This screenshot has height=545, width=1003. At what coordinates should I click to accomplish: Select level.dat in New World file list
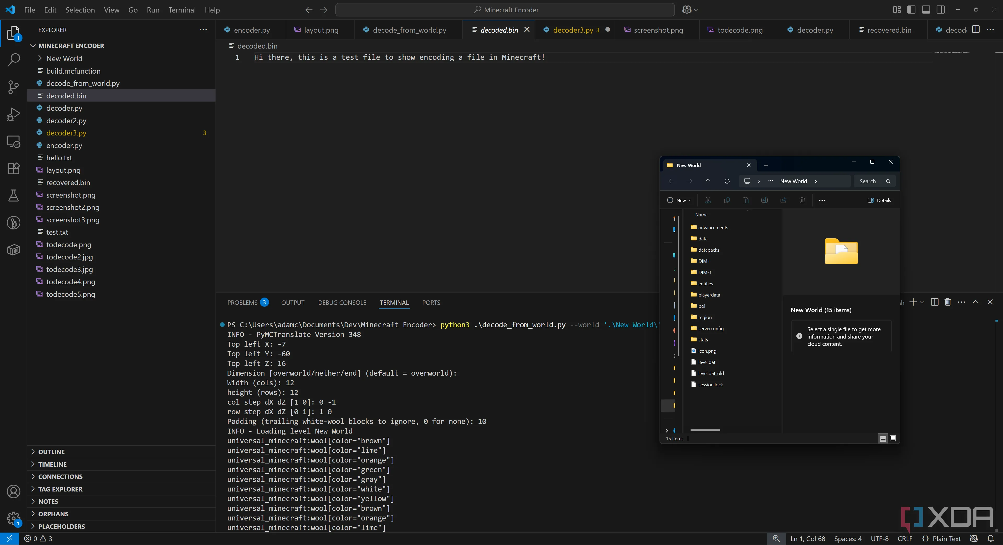(x=707, y=362)
